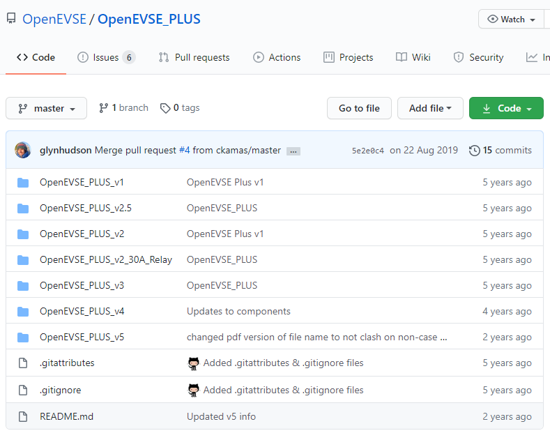Click file icon for README.md
Viewport: 550px width, 440px height.
click(x=23, y=417)
